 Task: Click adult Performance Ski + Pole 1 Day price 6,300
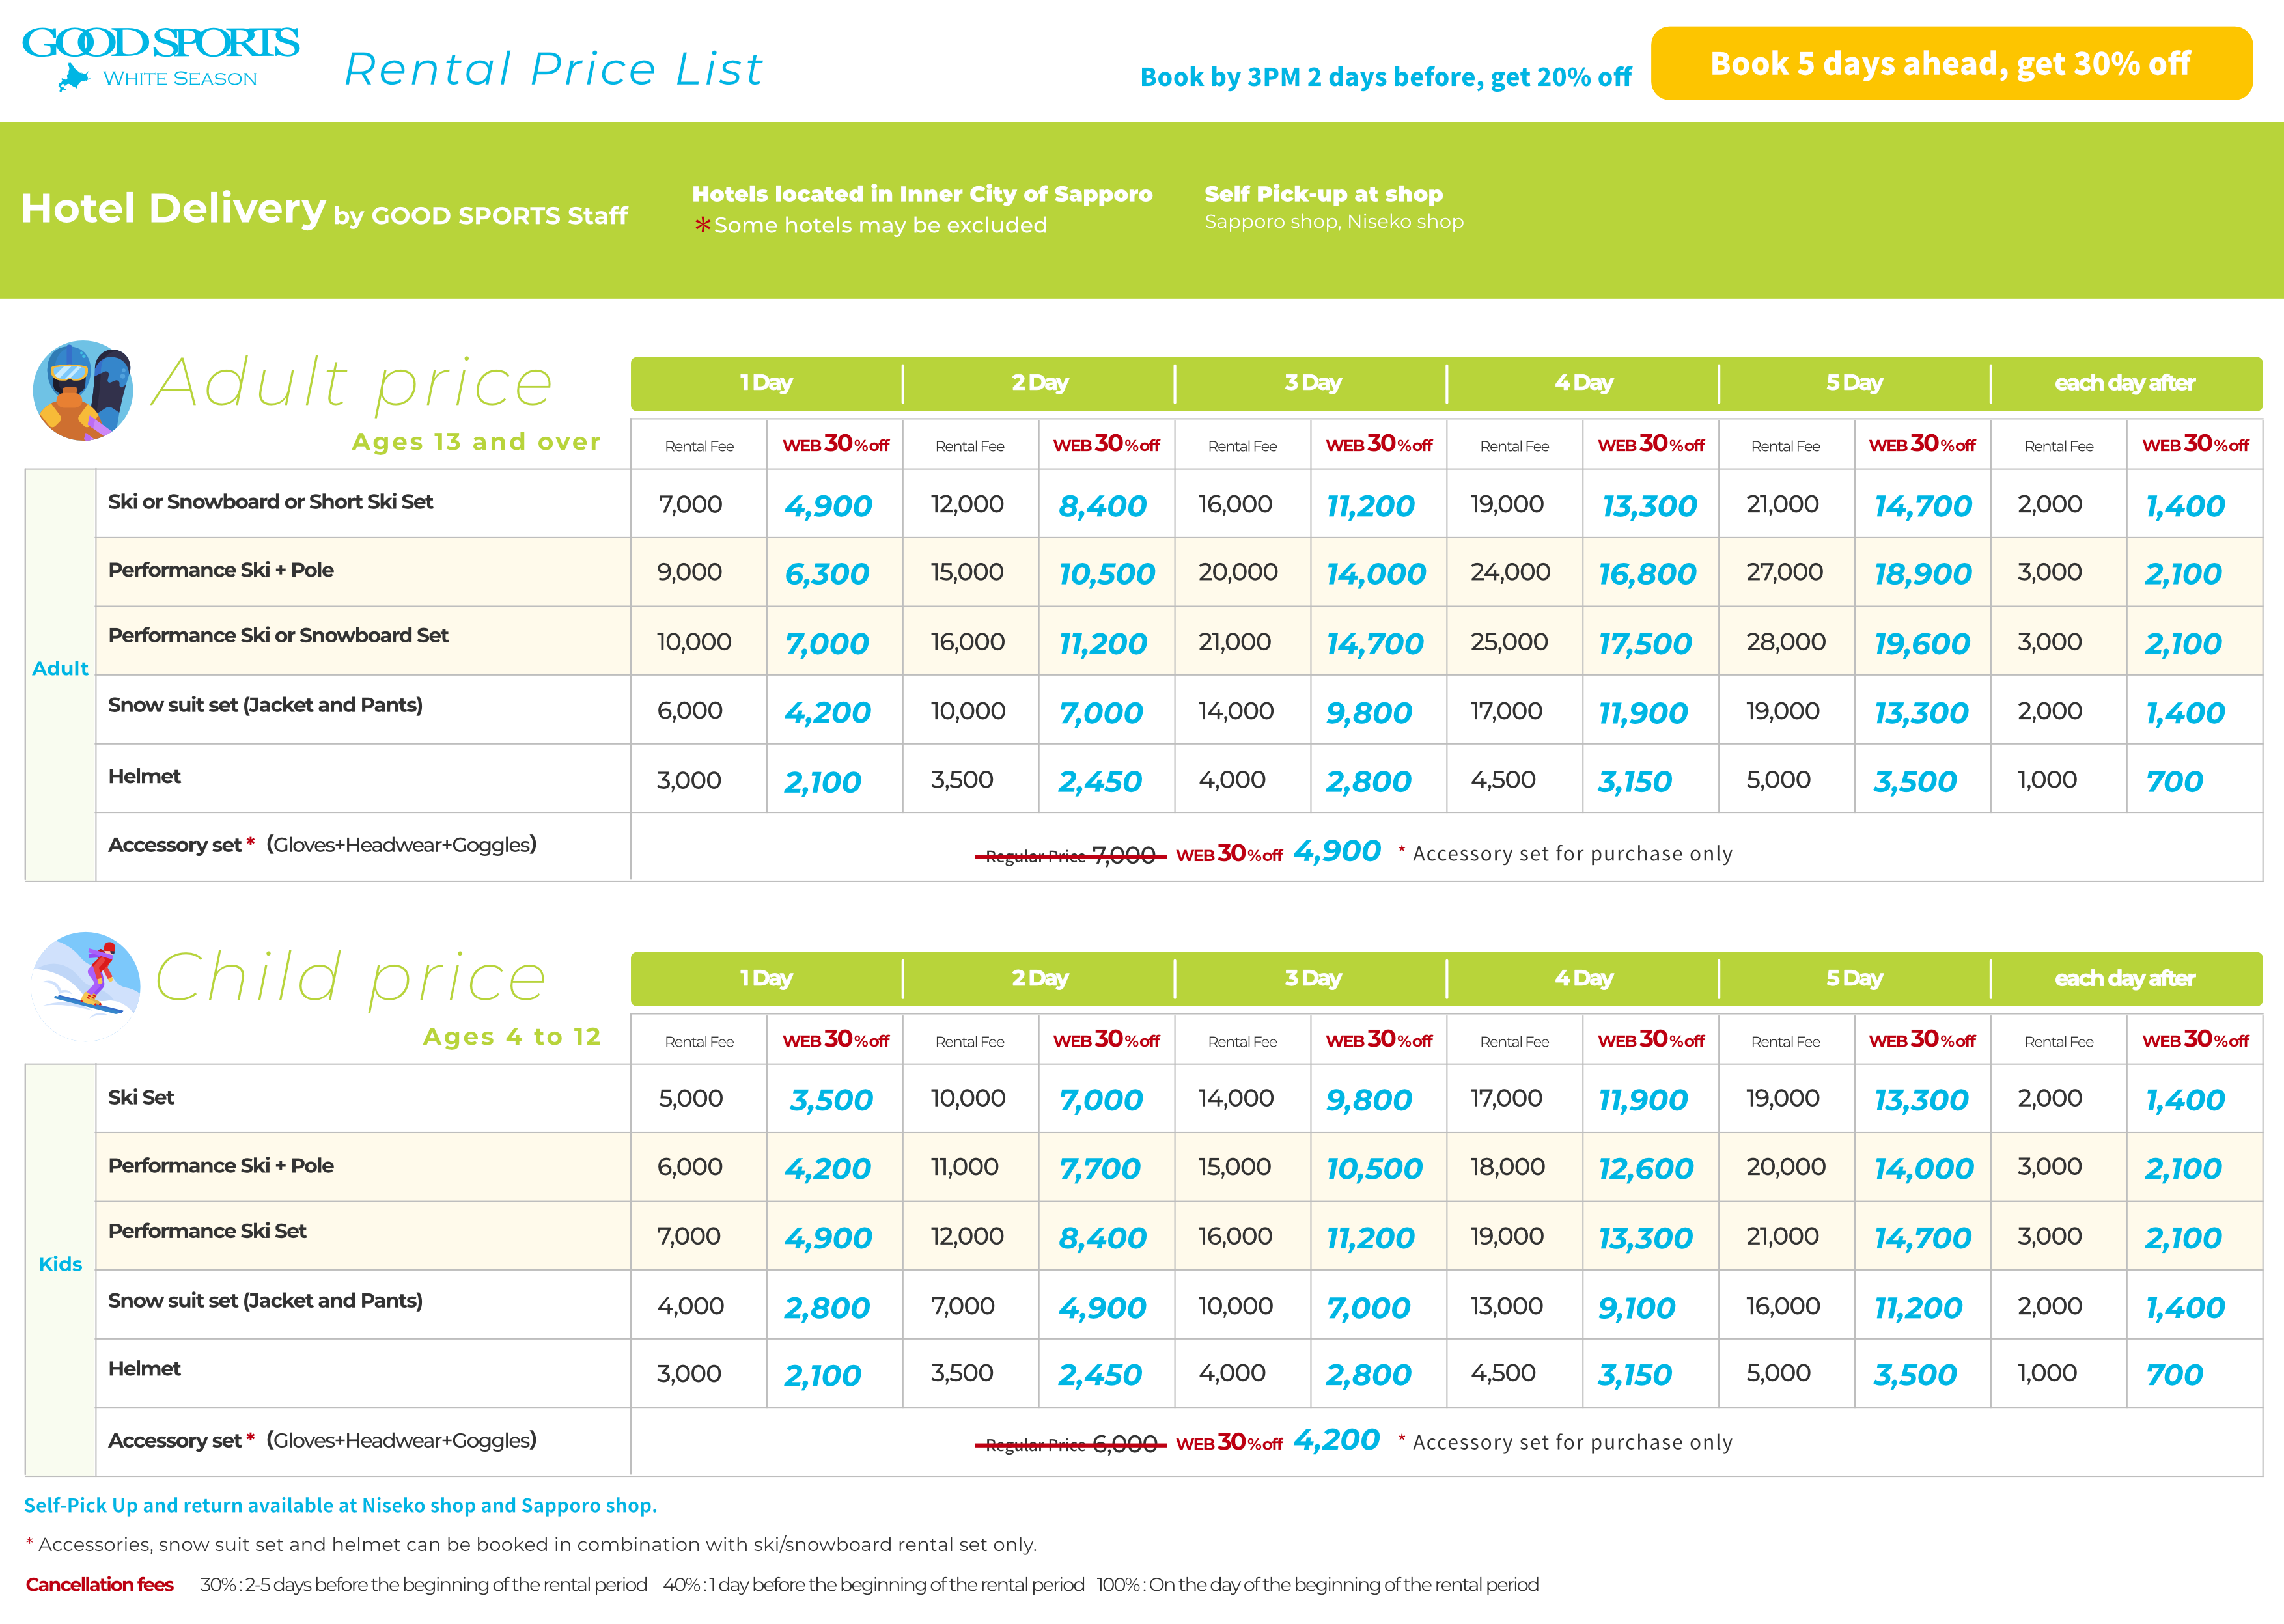tap(827, 575)
